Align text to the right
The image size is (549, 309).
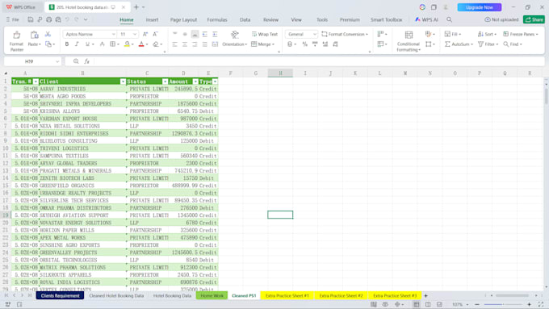195,44
